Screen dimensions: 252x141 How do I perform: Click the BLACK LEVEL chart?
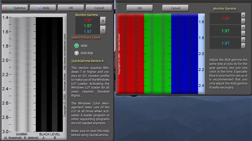click(x=49, y=74)
